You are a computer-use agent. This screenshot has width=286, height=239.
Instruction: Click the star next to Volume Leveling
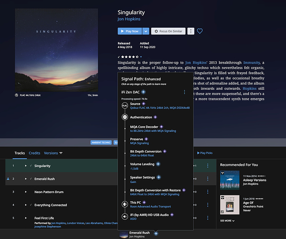coord(158,164)
